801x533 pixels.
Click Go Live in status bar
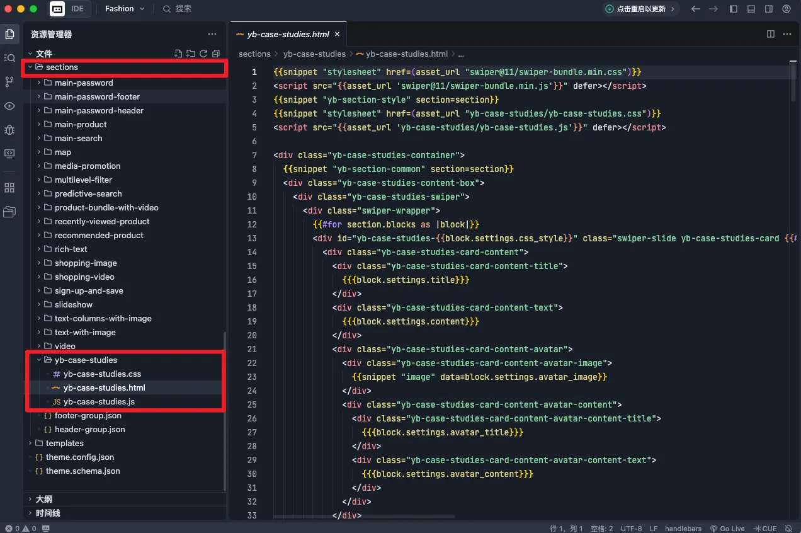(727, 529)
